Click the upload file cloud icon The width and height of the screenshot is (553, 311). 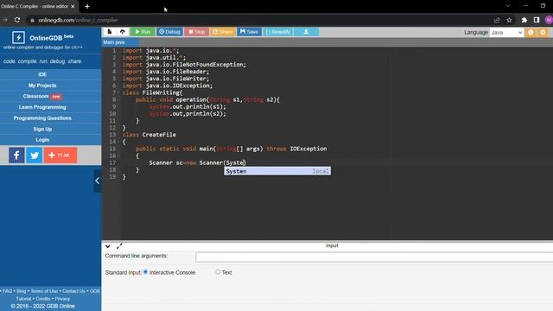coord(123,32)
